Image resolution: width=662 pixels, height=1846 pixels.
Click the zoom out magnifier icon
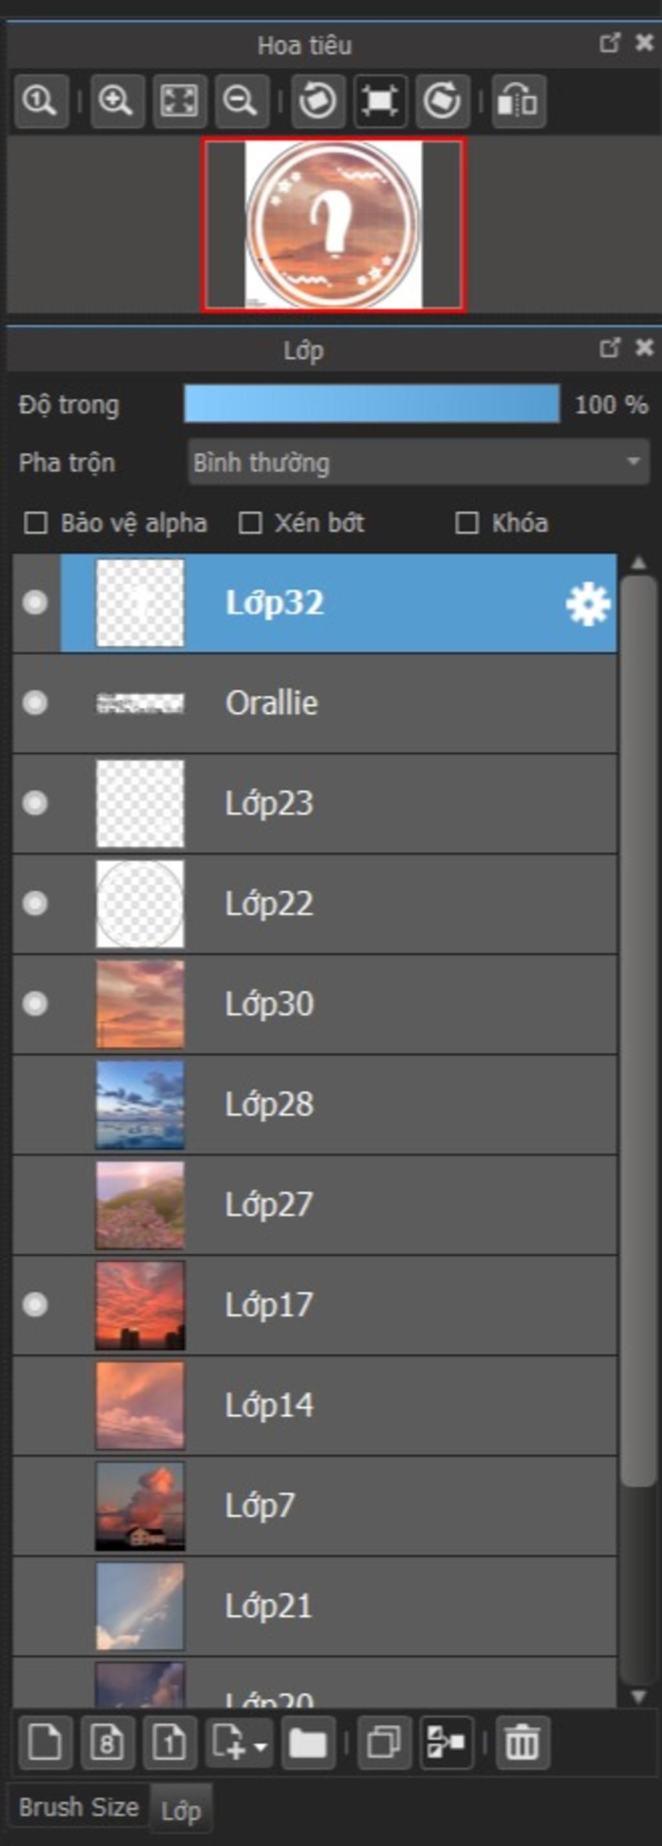point(242,100)
